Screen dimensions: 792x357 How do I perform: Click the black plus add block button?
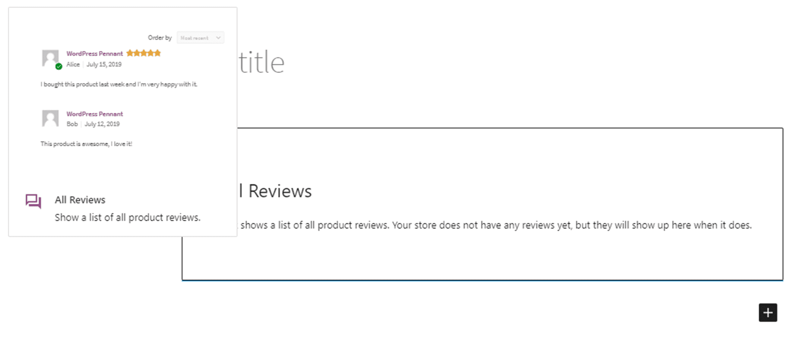pos(768,312)
